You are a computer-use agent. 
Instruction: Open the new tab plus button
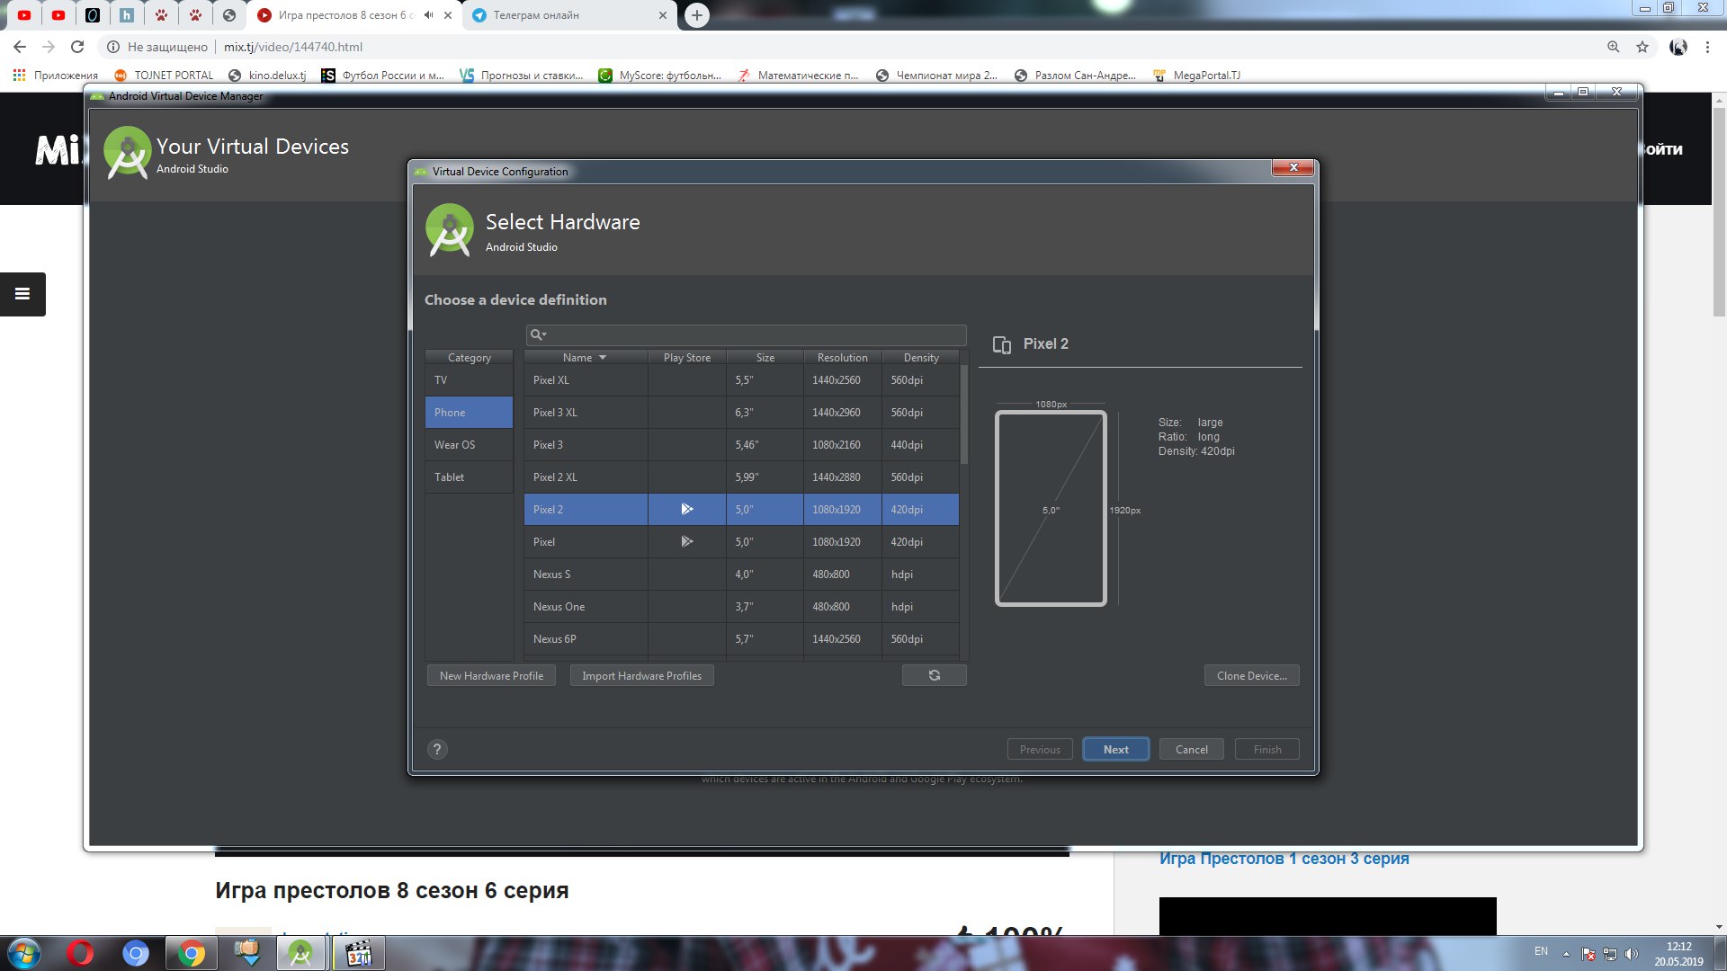click(x=697, y=15)
